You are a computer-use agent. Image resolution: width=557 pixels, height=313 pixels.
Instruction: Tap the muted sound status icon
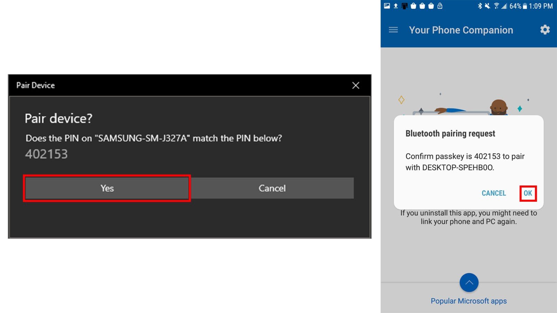[x=488, y=6]
